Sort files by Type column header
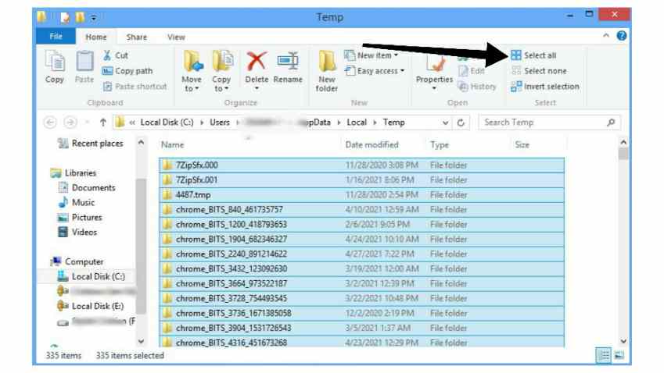 (439, 145)
